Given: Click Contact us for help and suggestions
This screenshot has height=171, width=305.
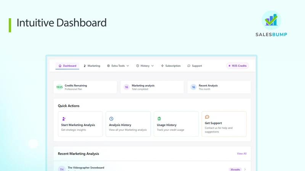Looking at the screenshot, I should 218,130.
